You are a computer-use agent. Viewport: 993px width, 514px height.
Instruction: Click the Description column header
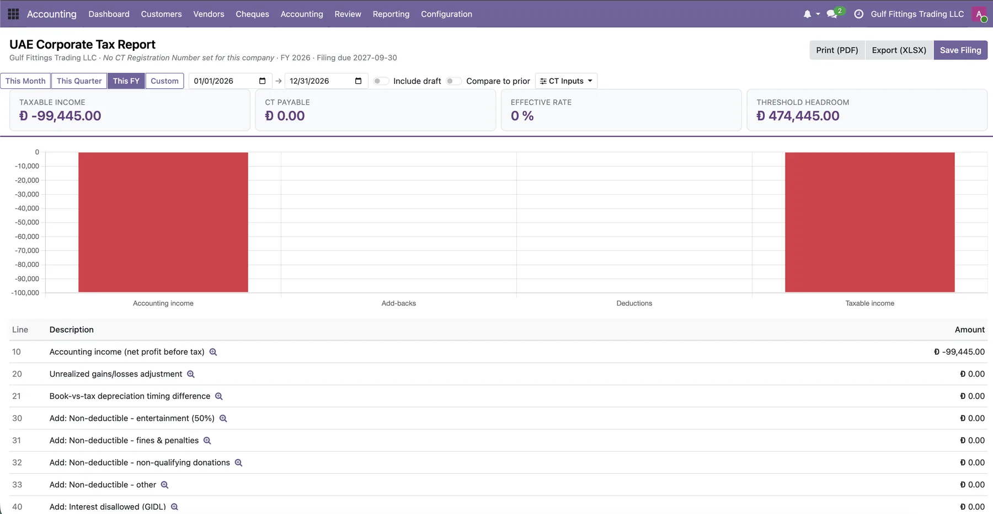point(72,330)
